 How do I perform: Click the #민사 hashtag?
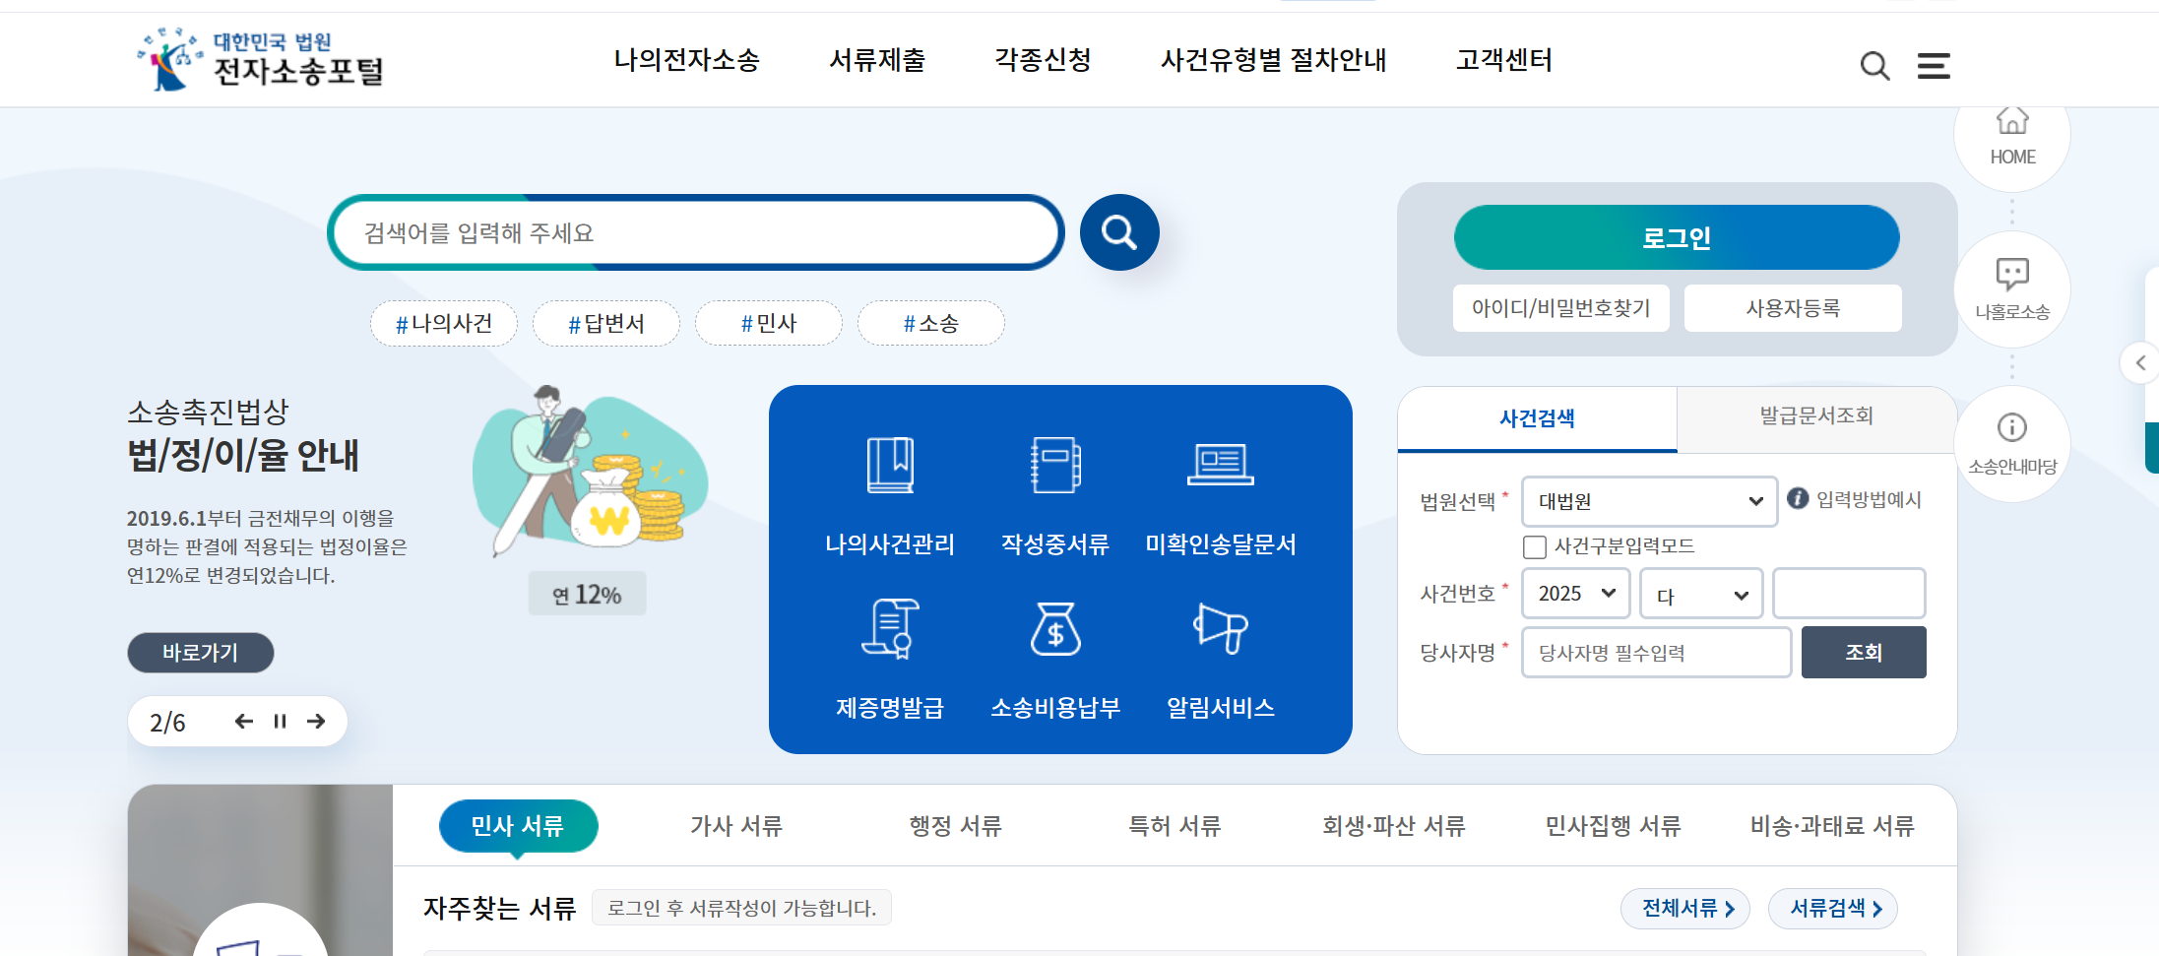pos(769,323)
